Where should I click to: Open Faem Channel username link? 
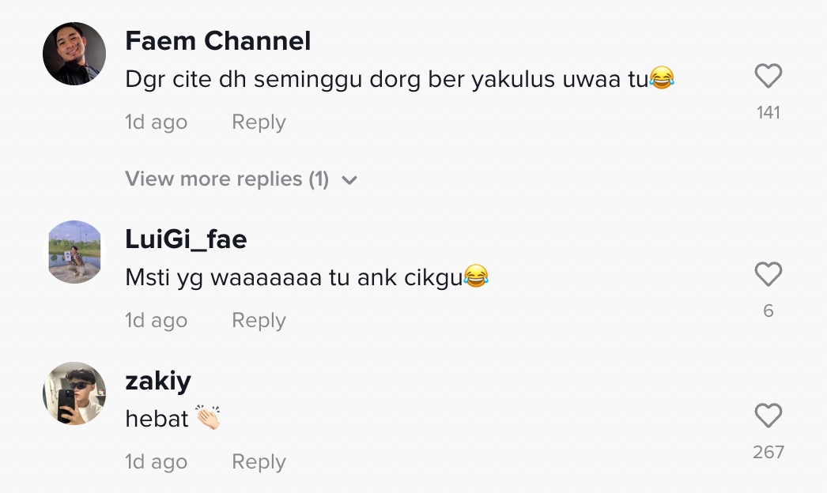pos(218,41)
